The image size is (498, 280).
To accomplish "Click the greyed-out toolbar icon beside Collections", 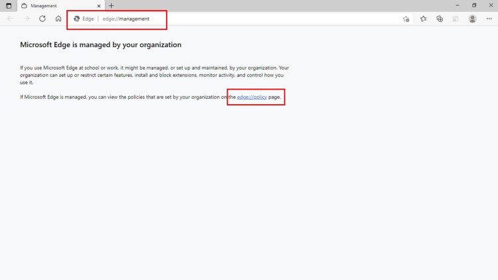I will [x=456, y=19].
